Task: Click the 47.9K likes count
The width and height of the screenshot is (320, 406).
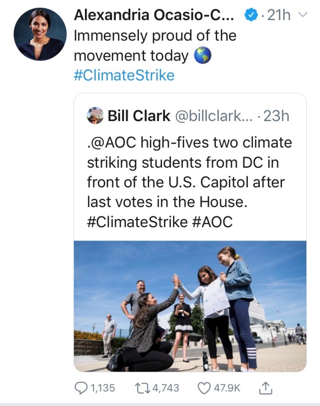Action: coord(227,388)
